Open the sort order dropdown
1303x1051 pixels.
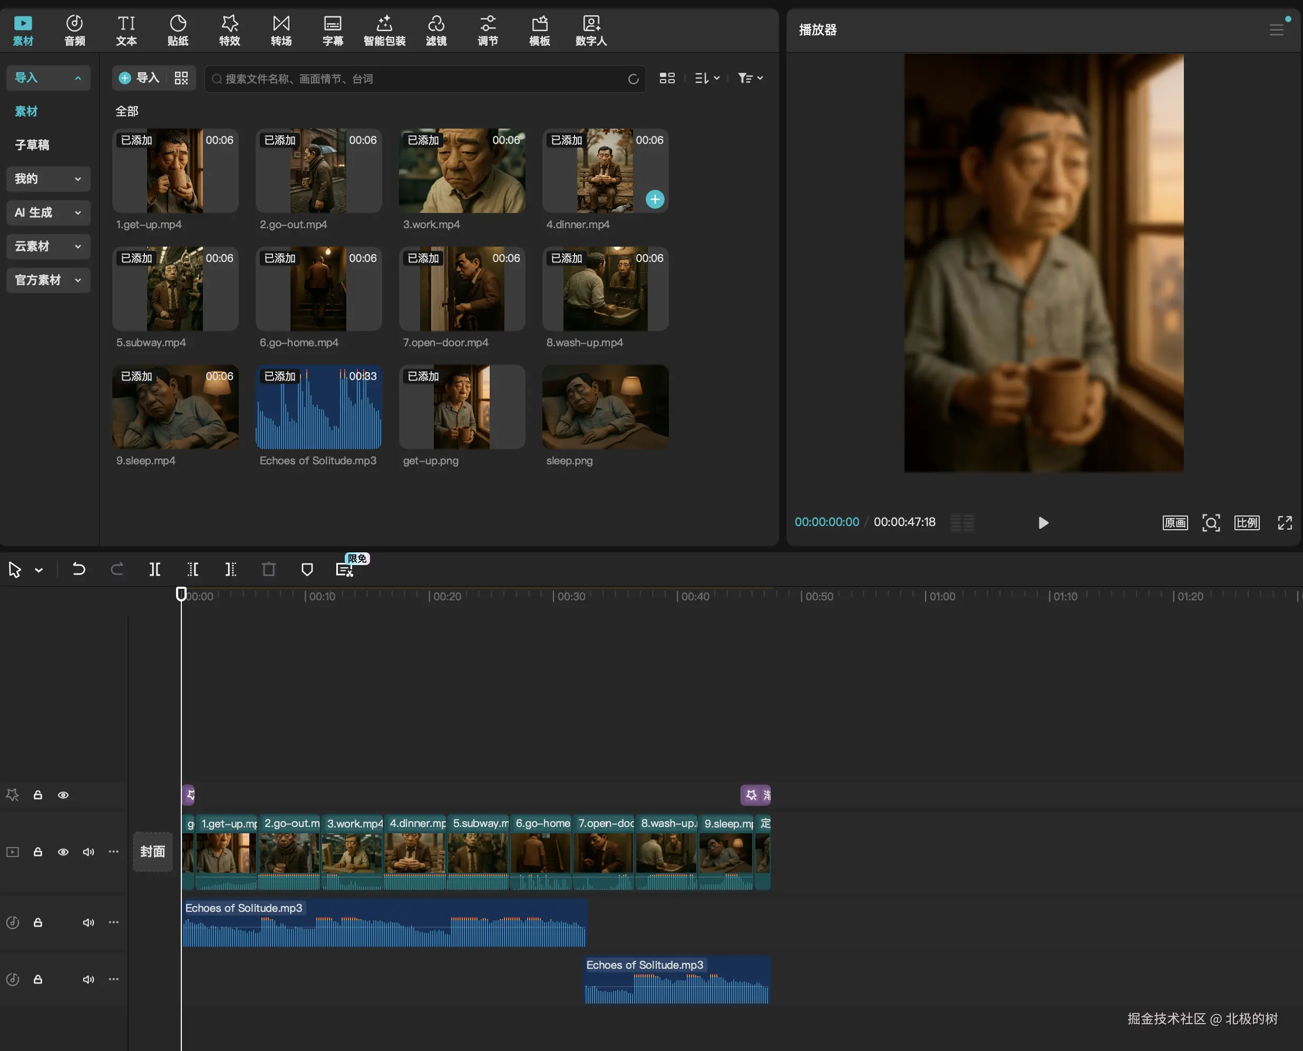tap(707, 78)
